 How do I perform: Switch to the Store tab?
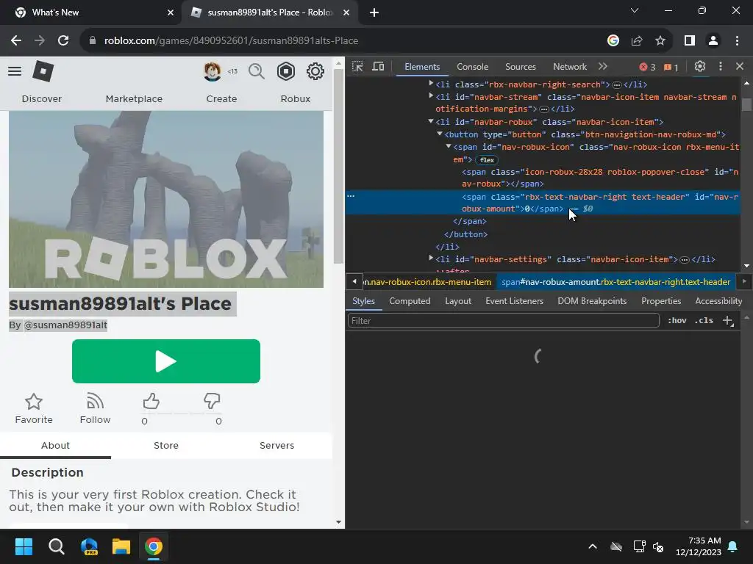tap(166, 446)
